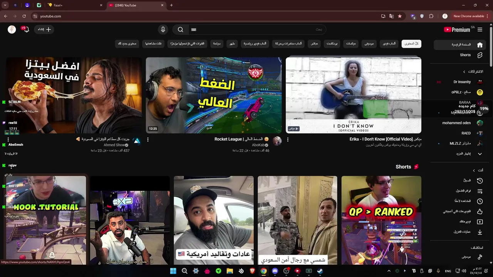Open the options menu for the Erika video
This screenshot has width=493, height=277.
point(288,140)
